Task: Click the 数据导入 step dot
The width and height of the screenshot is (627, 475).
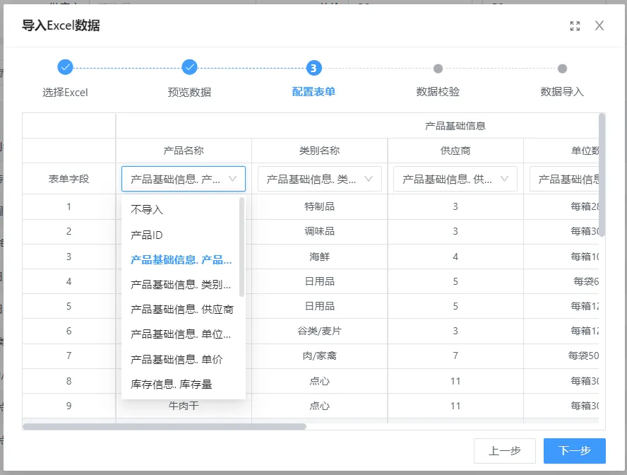Action: [x=562, y=69]
